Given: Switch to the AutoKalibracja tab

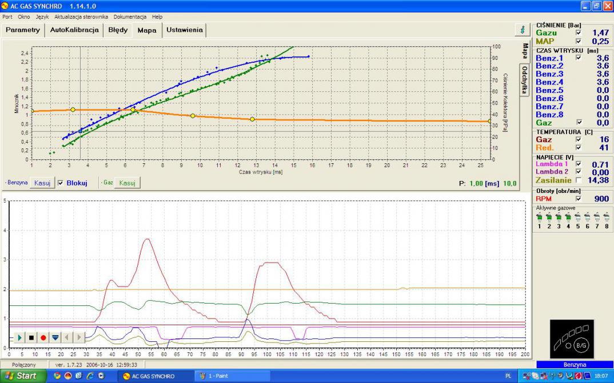Looking at the screenshot, I should coord(74,30).
